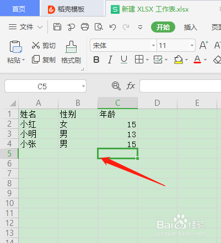
Task: Click the select-all corner triangle
Action: coord(13,103)
